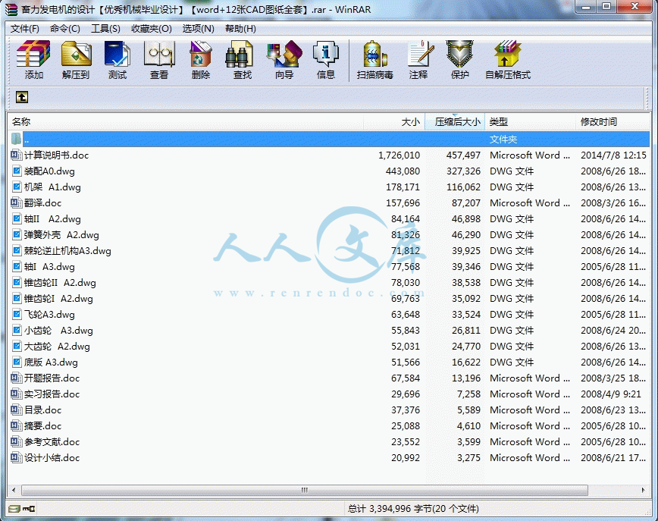Open the 命令(C) menu
This screenshot has height=521, width=658.
(65, 29)
